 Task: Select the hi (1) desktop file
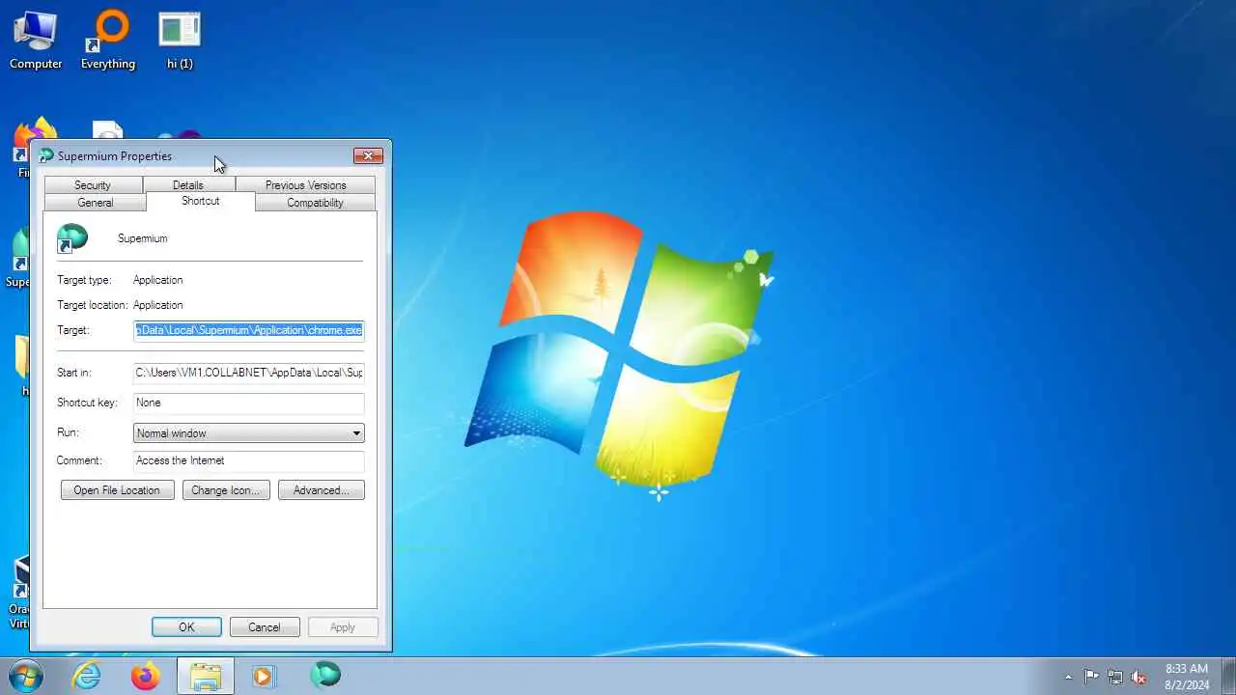(x=180, y=41)
